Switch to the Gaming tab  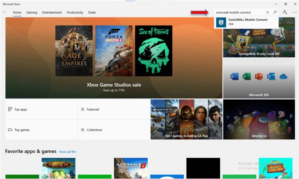[32, 12]
